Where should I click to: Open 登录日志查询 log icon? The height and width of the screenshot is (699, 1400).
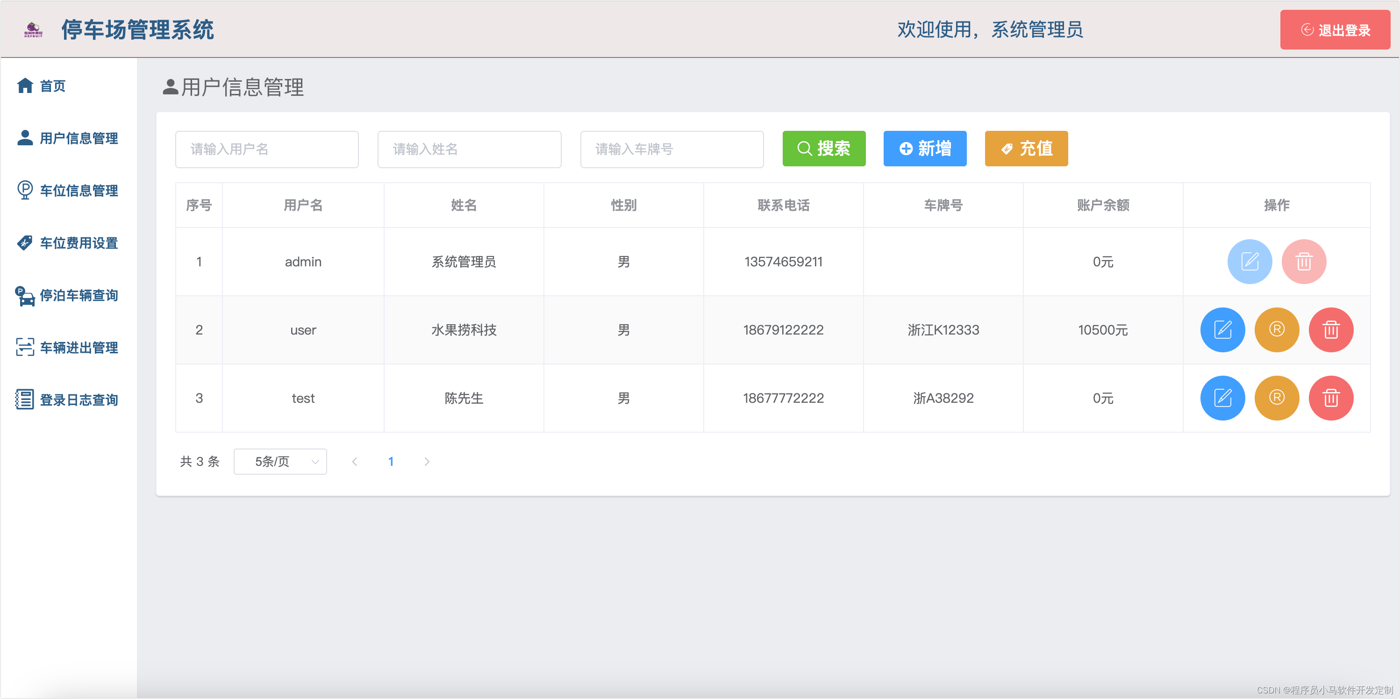(23, 399)
